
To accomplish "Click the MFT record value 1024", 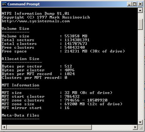I will tap(70, 74).
